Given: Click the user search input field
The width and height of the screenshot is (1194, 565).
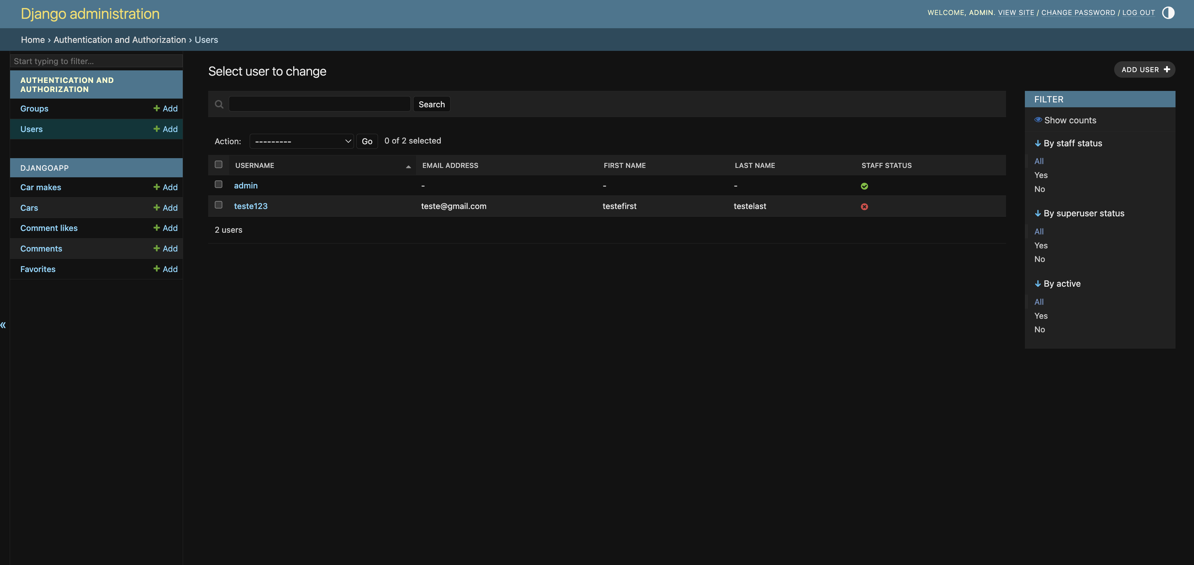Looking at the screenshot, I should click(319, 104).
